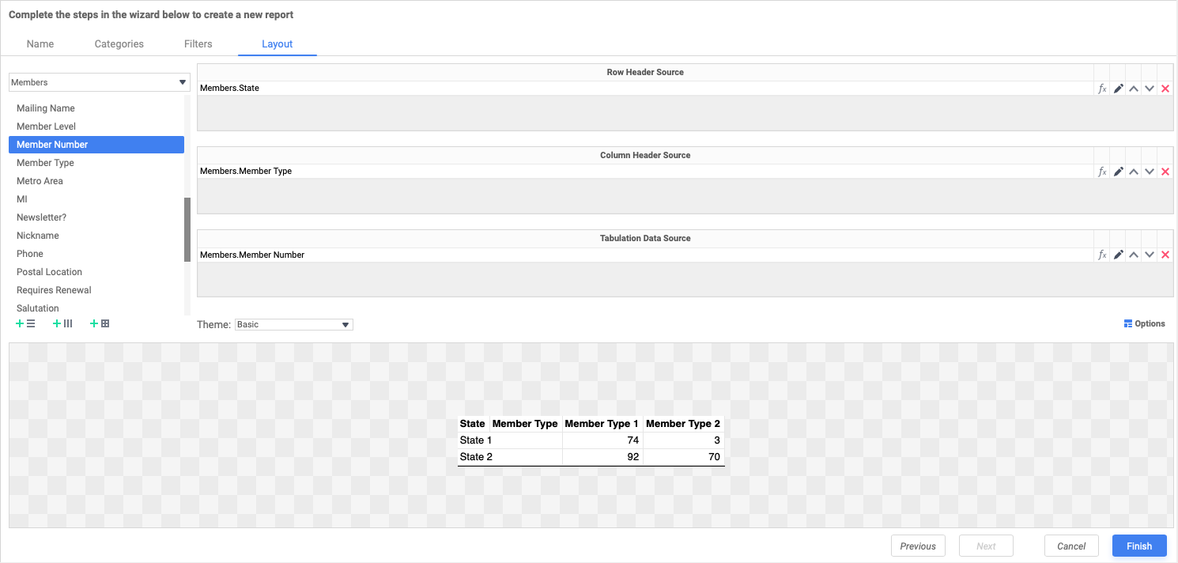Viewport: 1178px width, 563px height.
Task: Open formula editor for the Tabulation Data Source
Action: pyautogui.click(x=1102, y=254)
